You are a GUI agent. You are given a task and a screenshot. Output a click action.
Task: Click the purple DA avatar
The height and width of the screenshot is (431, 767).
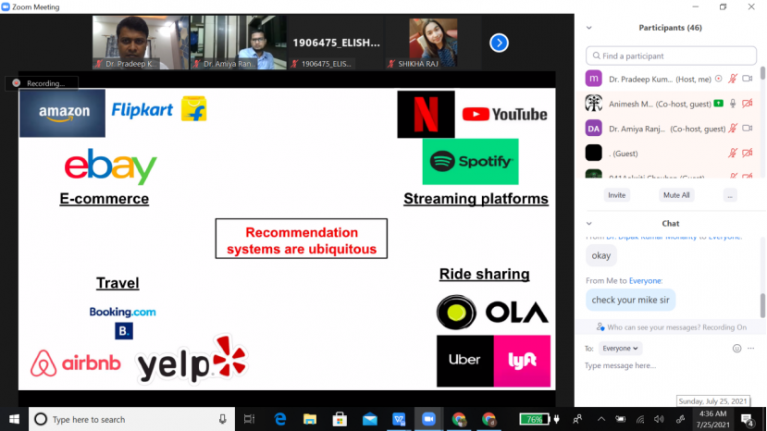[x=594, y=128]
